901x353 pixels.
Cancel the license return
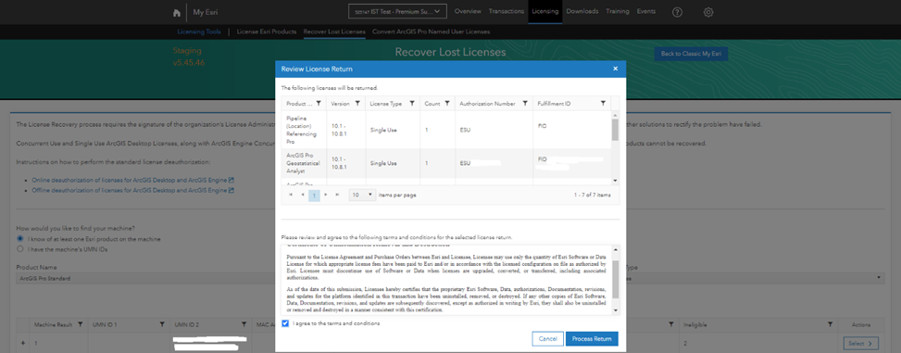tap(547, 339)
